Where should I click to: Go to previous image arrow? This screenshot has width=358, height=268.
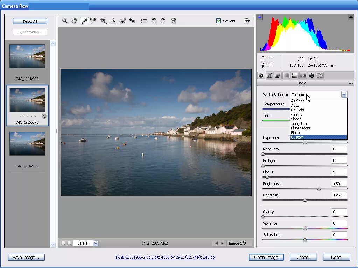(216, 243)
